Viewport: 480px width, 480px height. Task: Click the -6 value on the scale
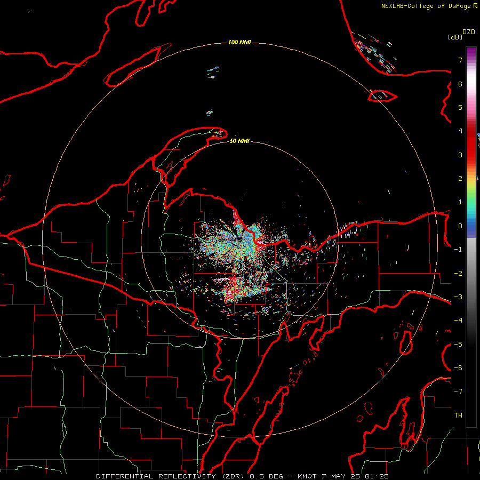pos(458,368)
